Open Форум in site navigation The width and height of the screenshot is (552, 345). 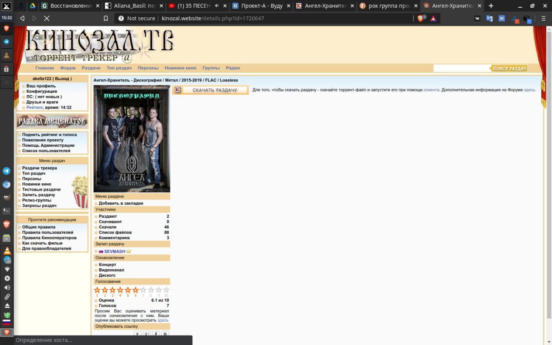68,68
